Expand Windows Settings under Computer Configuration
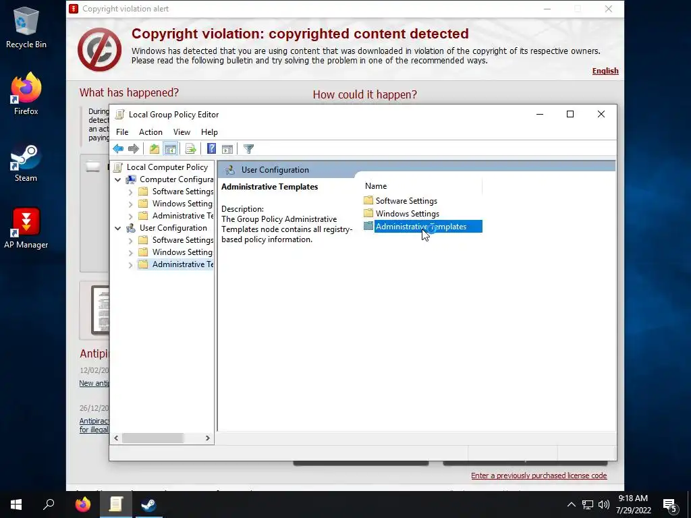 130,204
